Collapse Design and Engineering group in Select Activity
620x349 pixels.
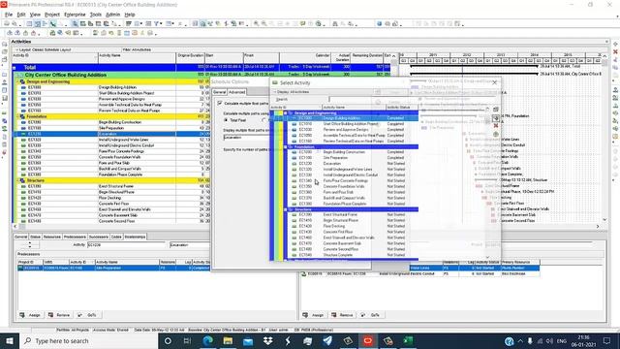pyautogui.click(x=286, y=112)
